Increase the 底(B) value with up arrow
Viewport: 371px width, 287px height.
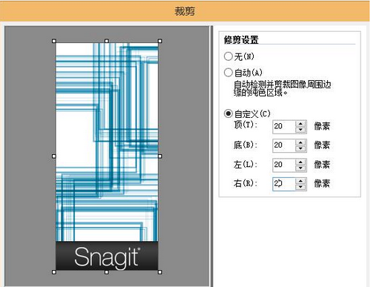point(301,142)
